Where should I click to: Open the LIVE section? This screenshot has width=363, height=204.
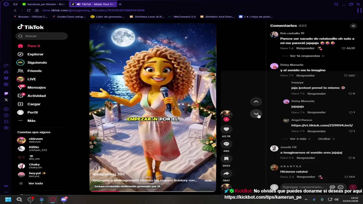pyautogui.click(x=26, y=79)
